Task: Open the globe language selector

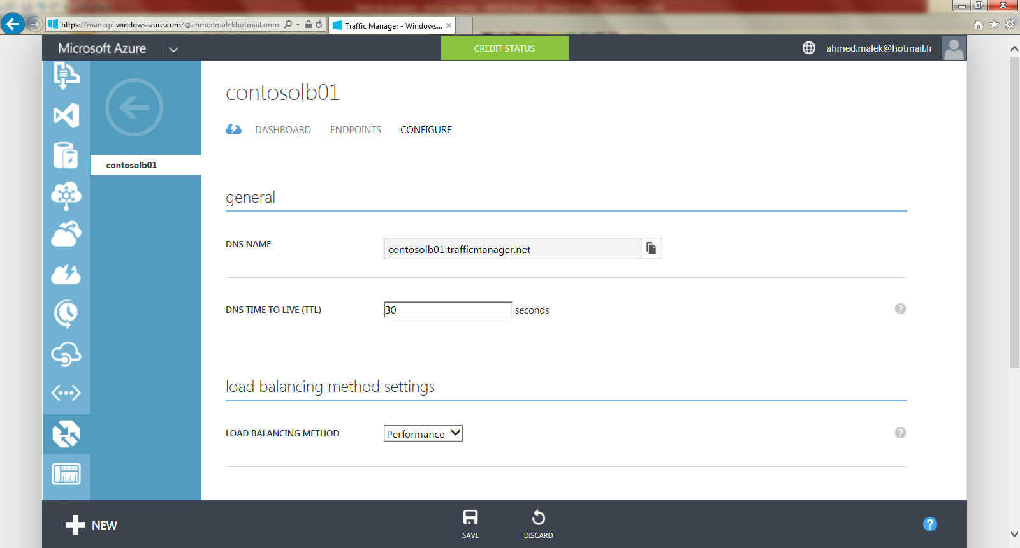Action: tap(809, 48)
